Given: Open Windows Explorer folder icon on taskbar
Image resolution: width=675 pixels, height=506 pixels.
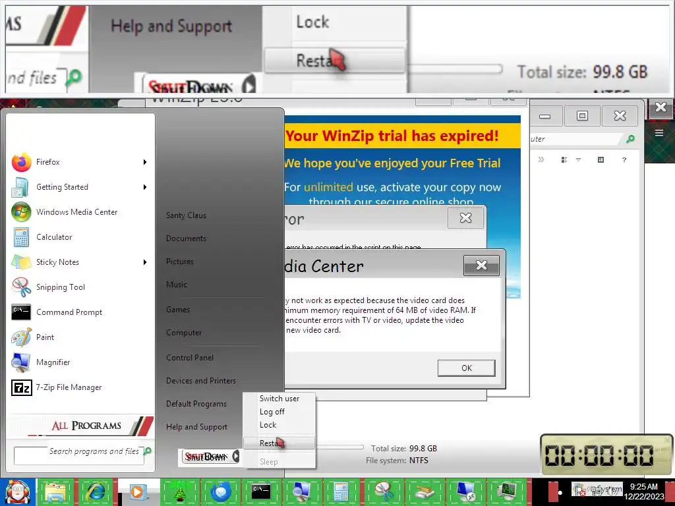Looking at the screenshot, I should [x=55, y=492].
